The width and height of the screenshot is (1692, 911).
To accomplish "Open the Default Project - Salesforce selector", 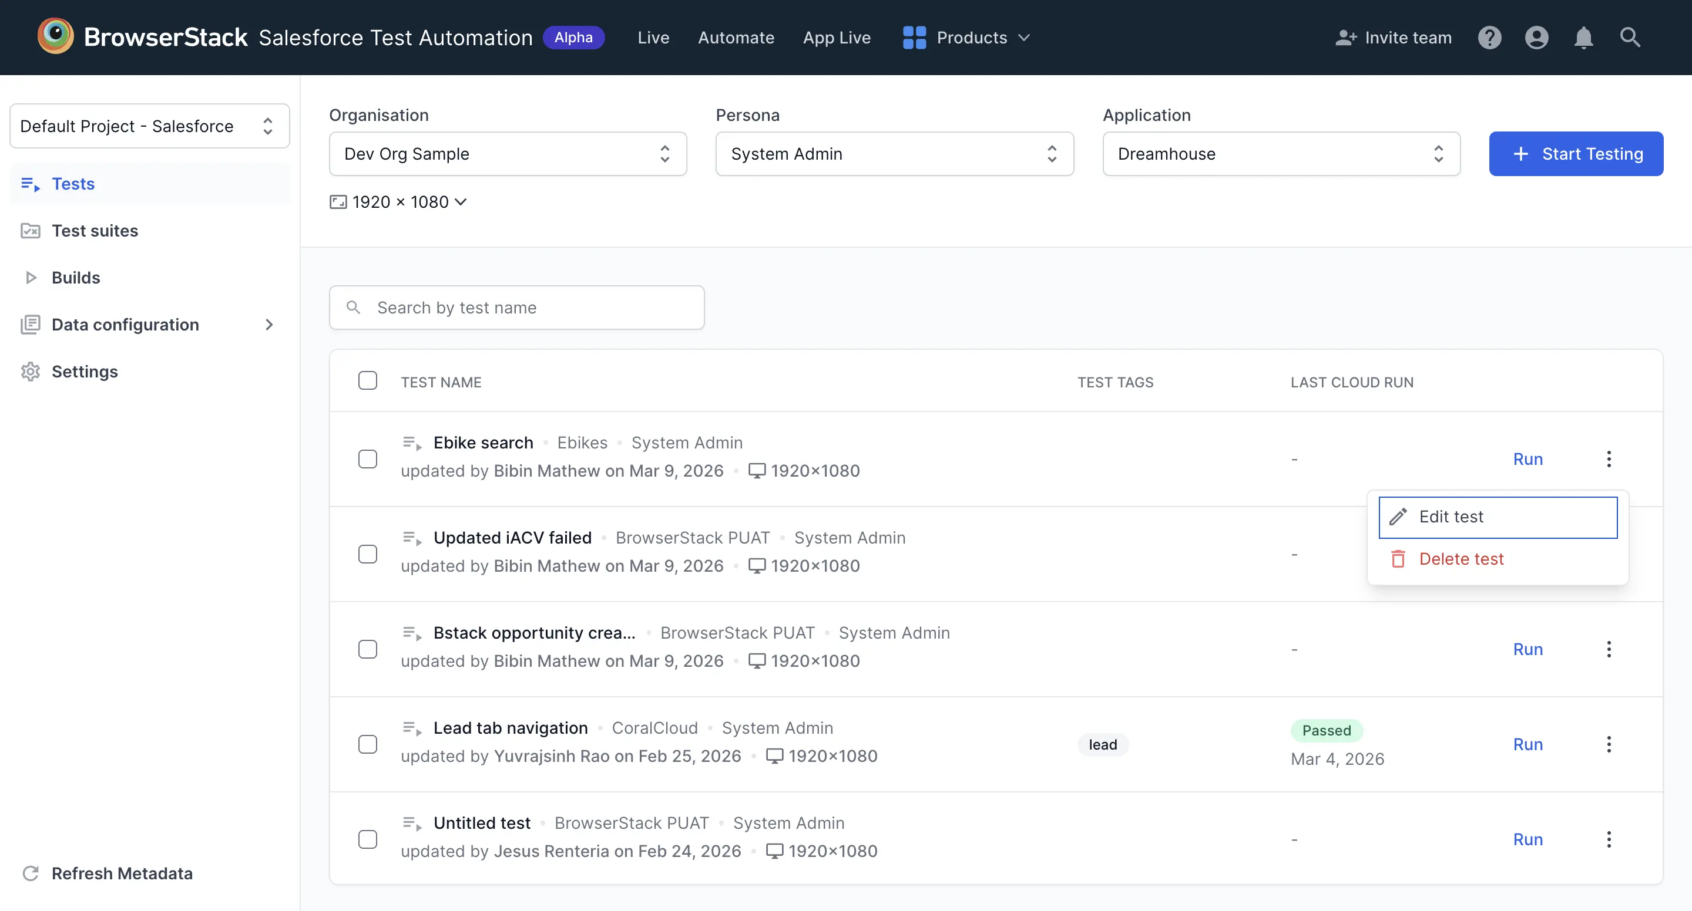I will (x=150, y=126).
